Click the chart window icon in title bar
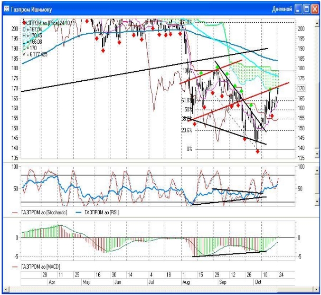This screenshot has width=321, height=295. [7, 9]
